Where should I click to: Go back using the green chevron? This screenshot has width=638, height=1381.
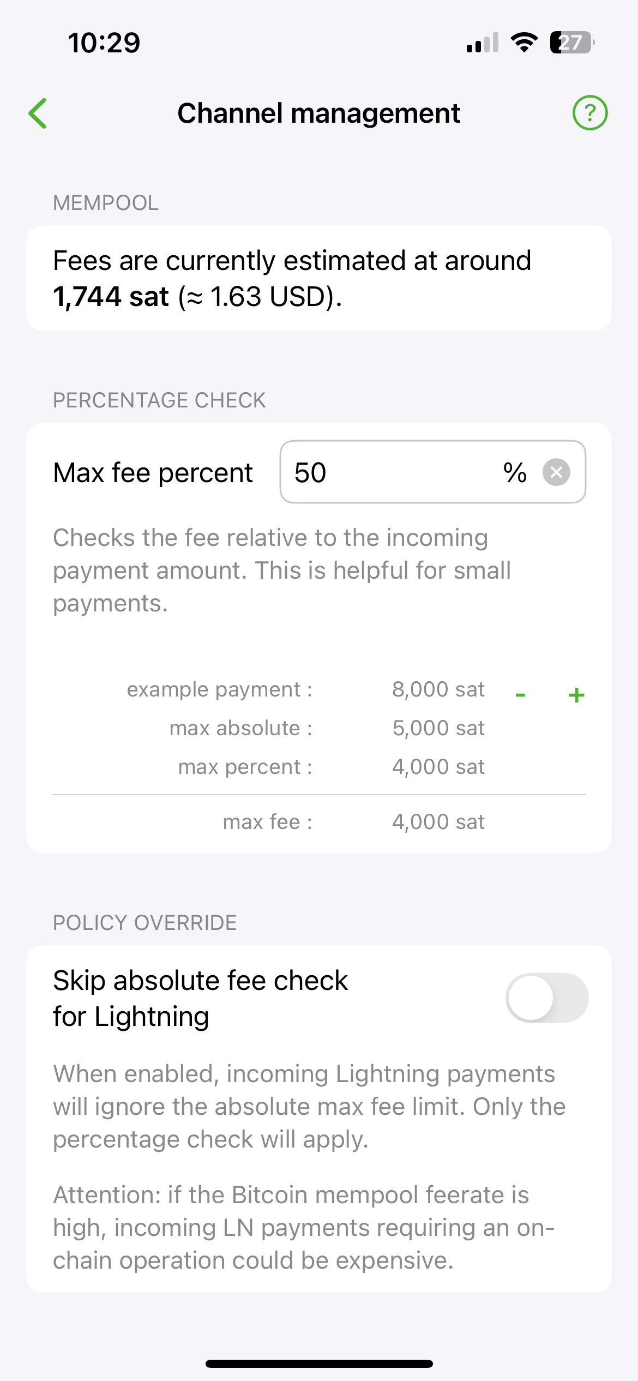click(38, 113)
